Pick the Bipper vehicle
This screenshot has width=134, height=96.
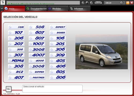coord(37,72)
